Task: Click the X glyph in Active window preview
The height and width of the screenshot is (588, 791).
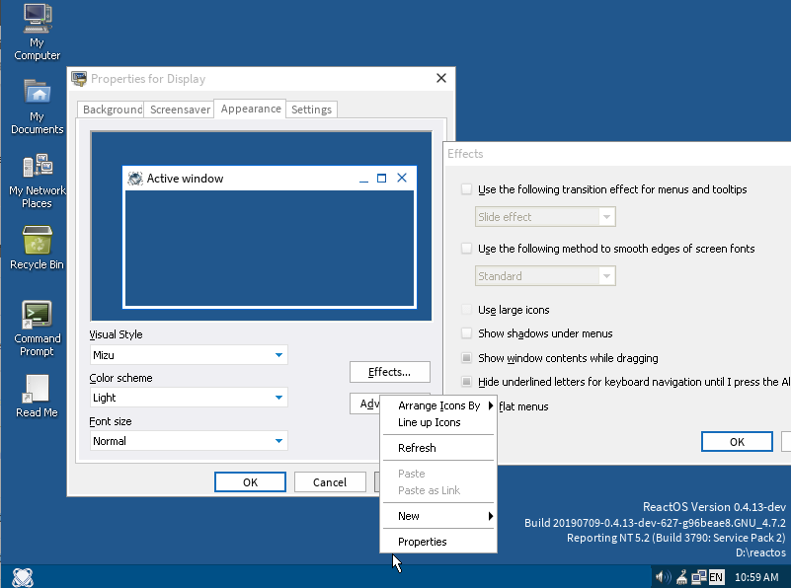Action: point(402,178)
